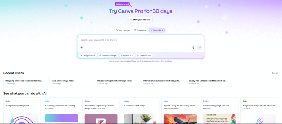Close the Canva AI chip with X
This screenshot has width=282, height=124.
click(162, 30)
